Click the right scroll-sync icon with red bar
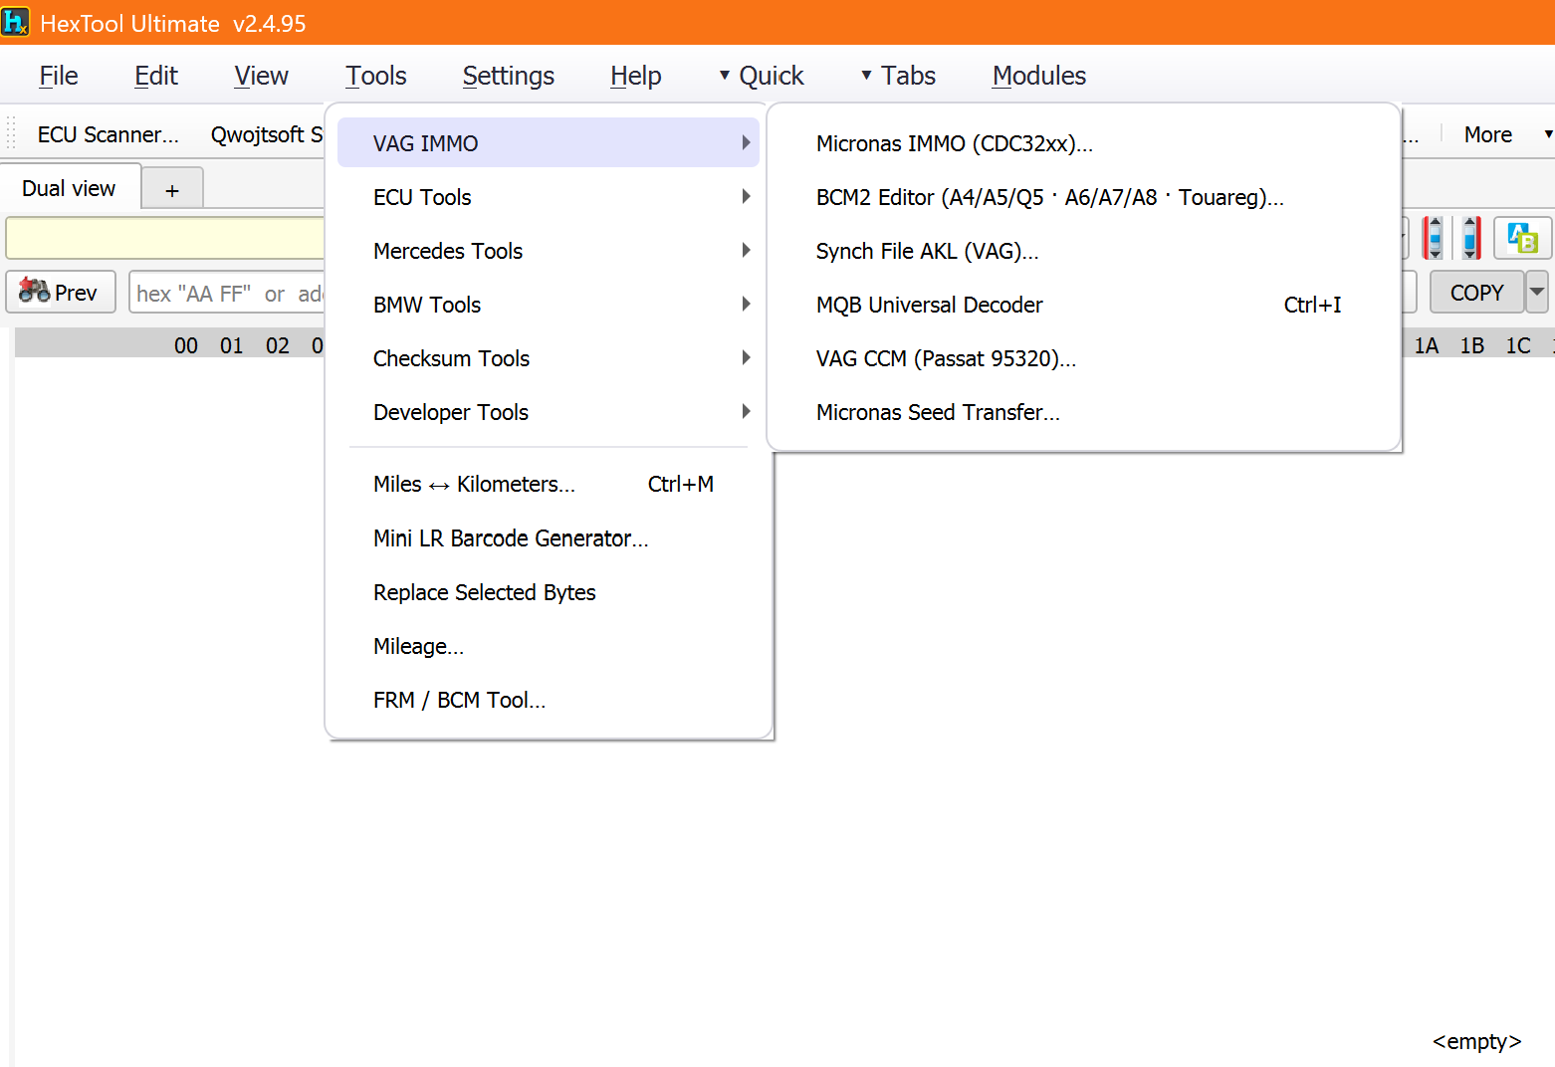The width and height of the screenshot is (1555, 1067). point(1470,238)
